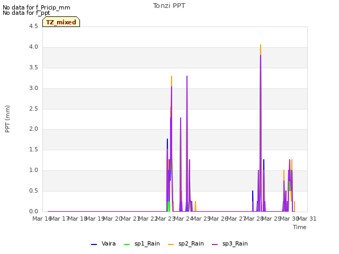
Task: Click the PPT (mm) y-axis label
Action: coord(7,119)
